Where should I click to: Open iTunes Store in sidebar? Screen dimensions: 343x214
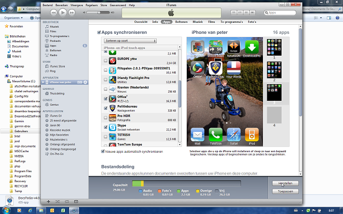[x=57, y=67]
